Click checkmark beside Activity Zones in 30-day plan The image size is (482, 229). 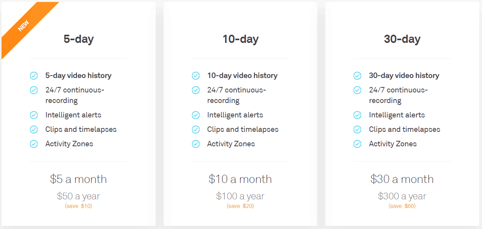357,144
